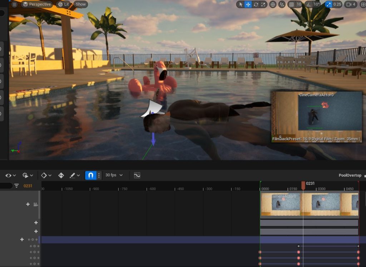Activate the scale transform tool
Viewport: 366px width, 267px height.
263,4
